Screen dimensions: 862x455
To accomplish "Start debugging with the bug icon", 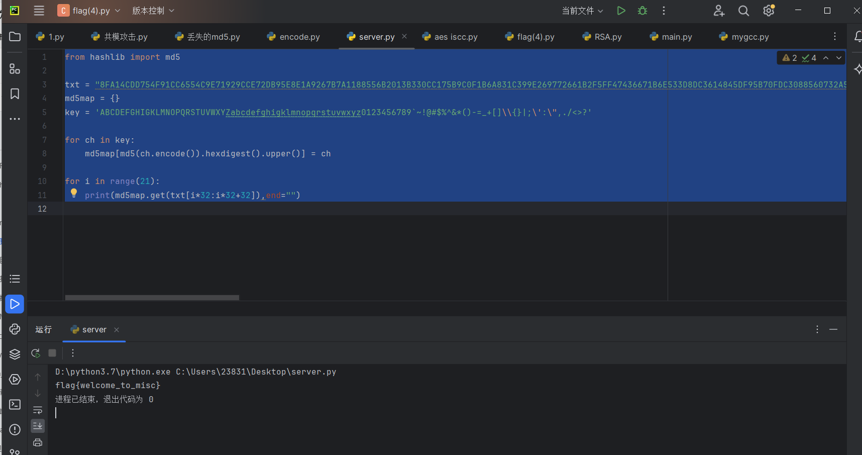I will (x=642, y=11).
